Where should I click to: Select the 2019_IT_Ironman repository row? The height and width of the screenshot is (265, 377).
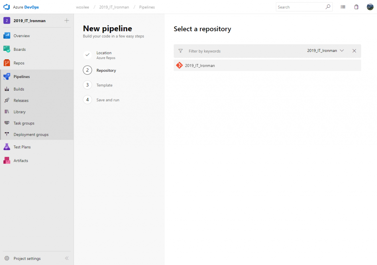point(267,66)
